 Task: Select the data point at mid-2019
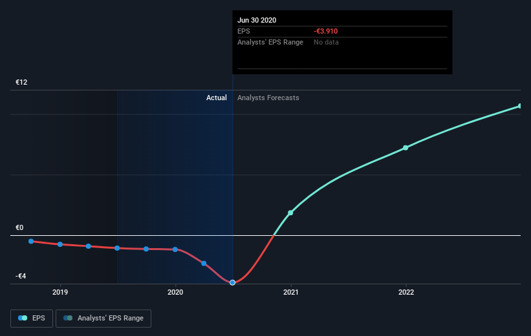[117, 248]
